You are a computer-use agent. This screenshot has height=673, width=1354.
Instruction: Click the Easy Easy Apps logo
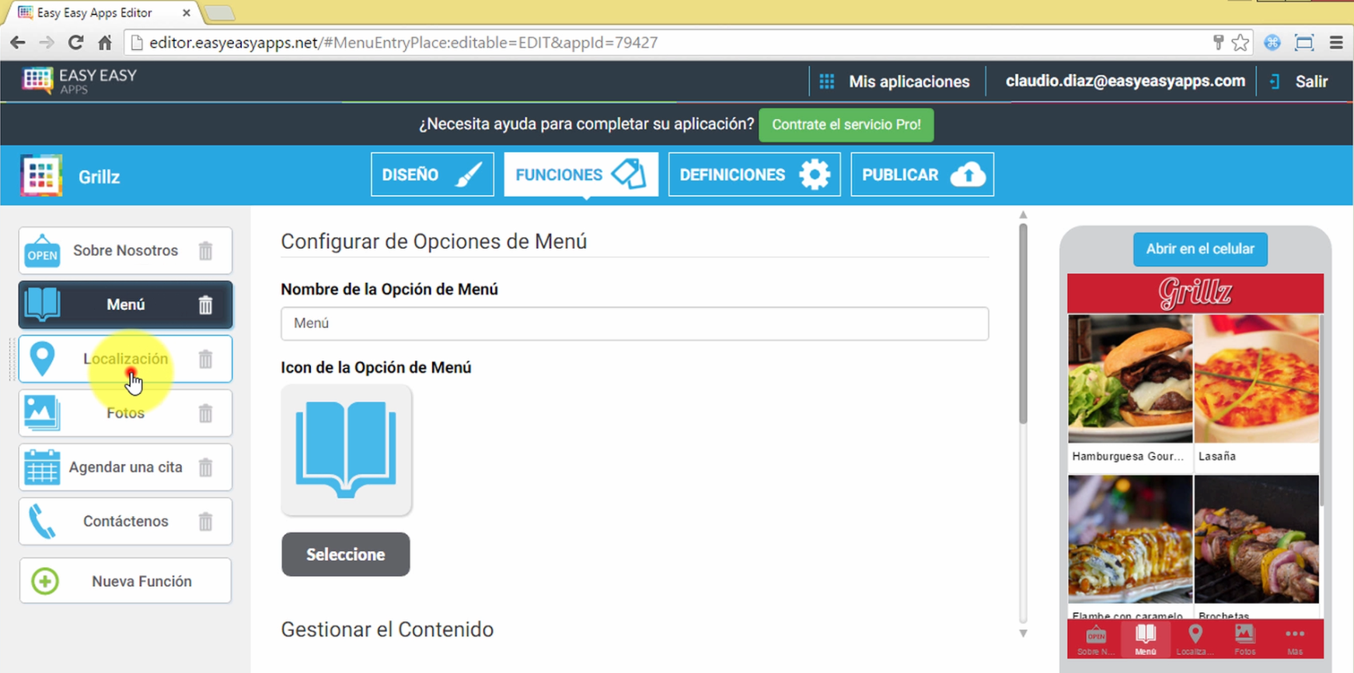tap(80, 81)
